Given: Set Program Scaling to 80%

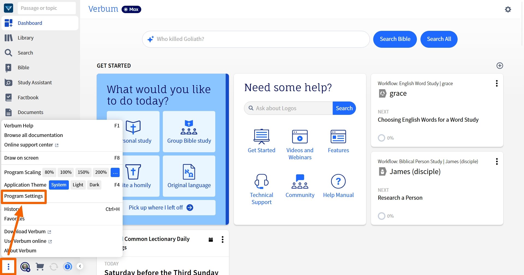Looking at the screenshot, I should coord(49,172).
